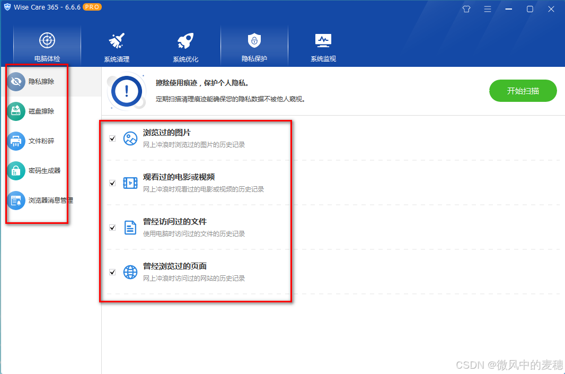Click description 网上冲浪时浏览过的图片的历史记录
Screen dimensions: 565x374
tap(194, 145)
